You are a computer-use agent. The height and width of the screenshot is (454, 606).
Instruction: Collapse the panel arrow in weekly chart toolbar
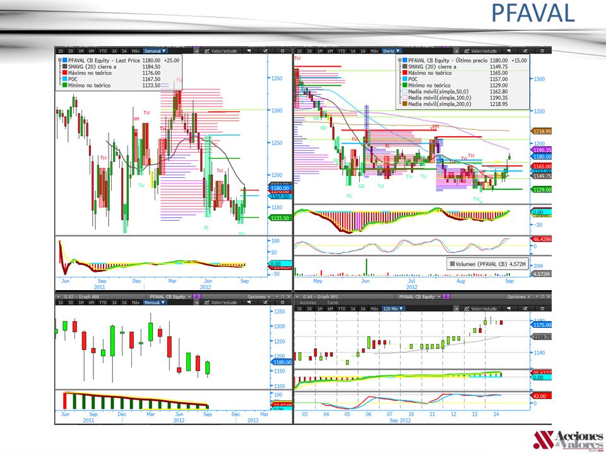(x=197, y=51)
